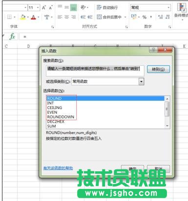Click the accounting number format icon
The image size is (188, 201).
134,17
